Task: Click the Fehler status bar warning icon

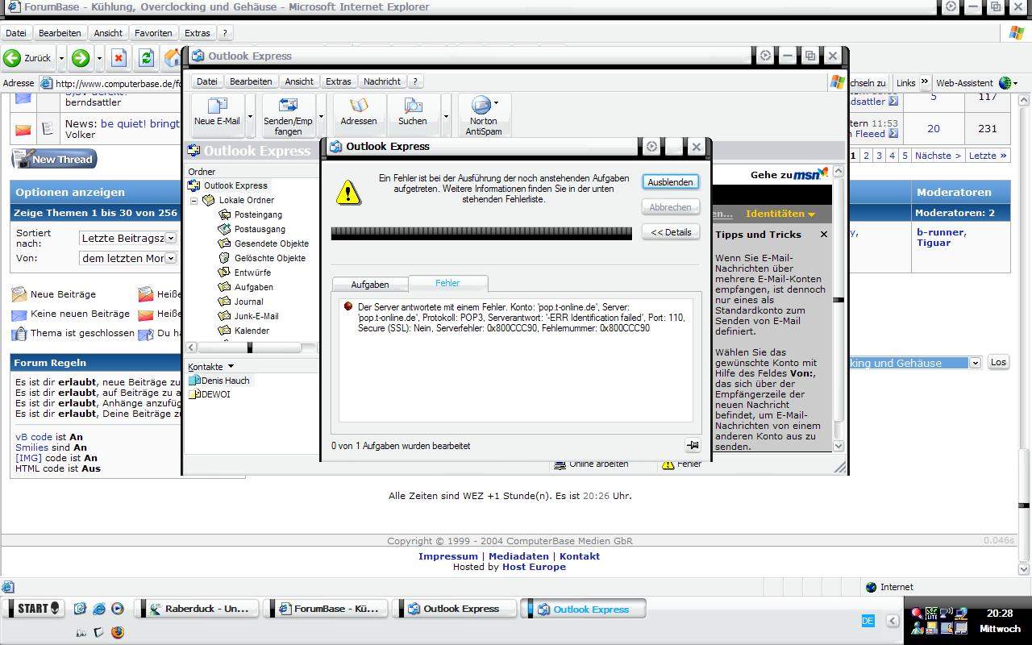Action: coord(668,464)
